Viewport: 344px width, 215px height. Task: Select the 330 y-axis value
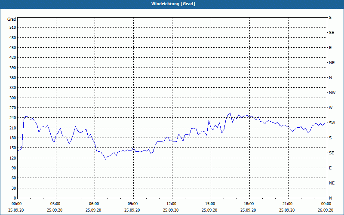click(13, 88)
